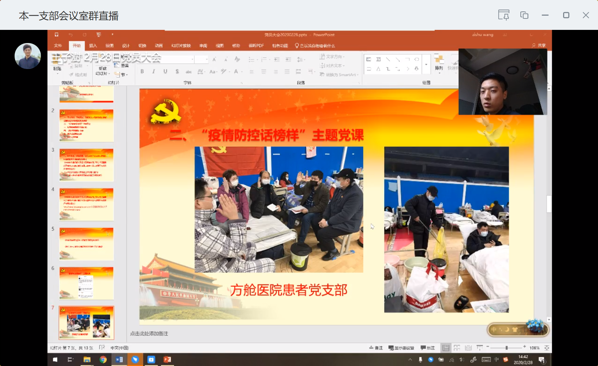Screen dimensions: 598x366
Task: Start slideshow from status bar icon
Action: point(479,348)
